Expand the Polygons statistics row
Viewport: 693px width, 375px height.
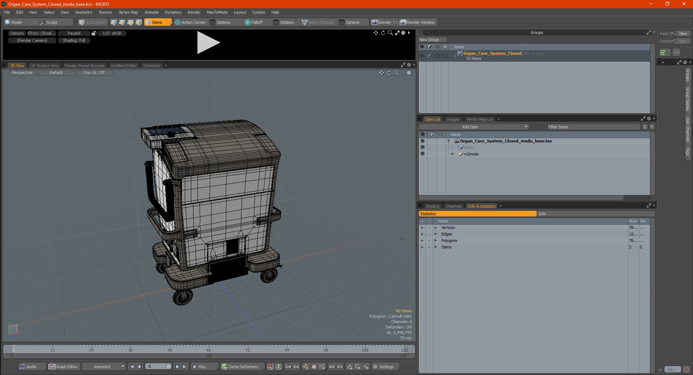(436, 241)
